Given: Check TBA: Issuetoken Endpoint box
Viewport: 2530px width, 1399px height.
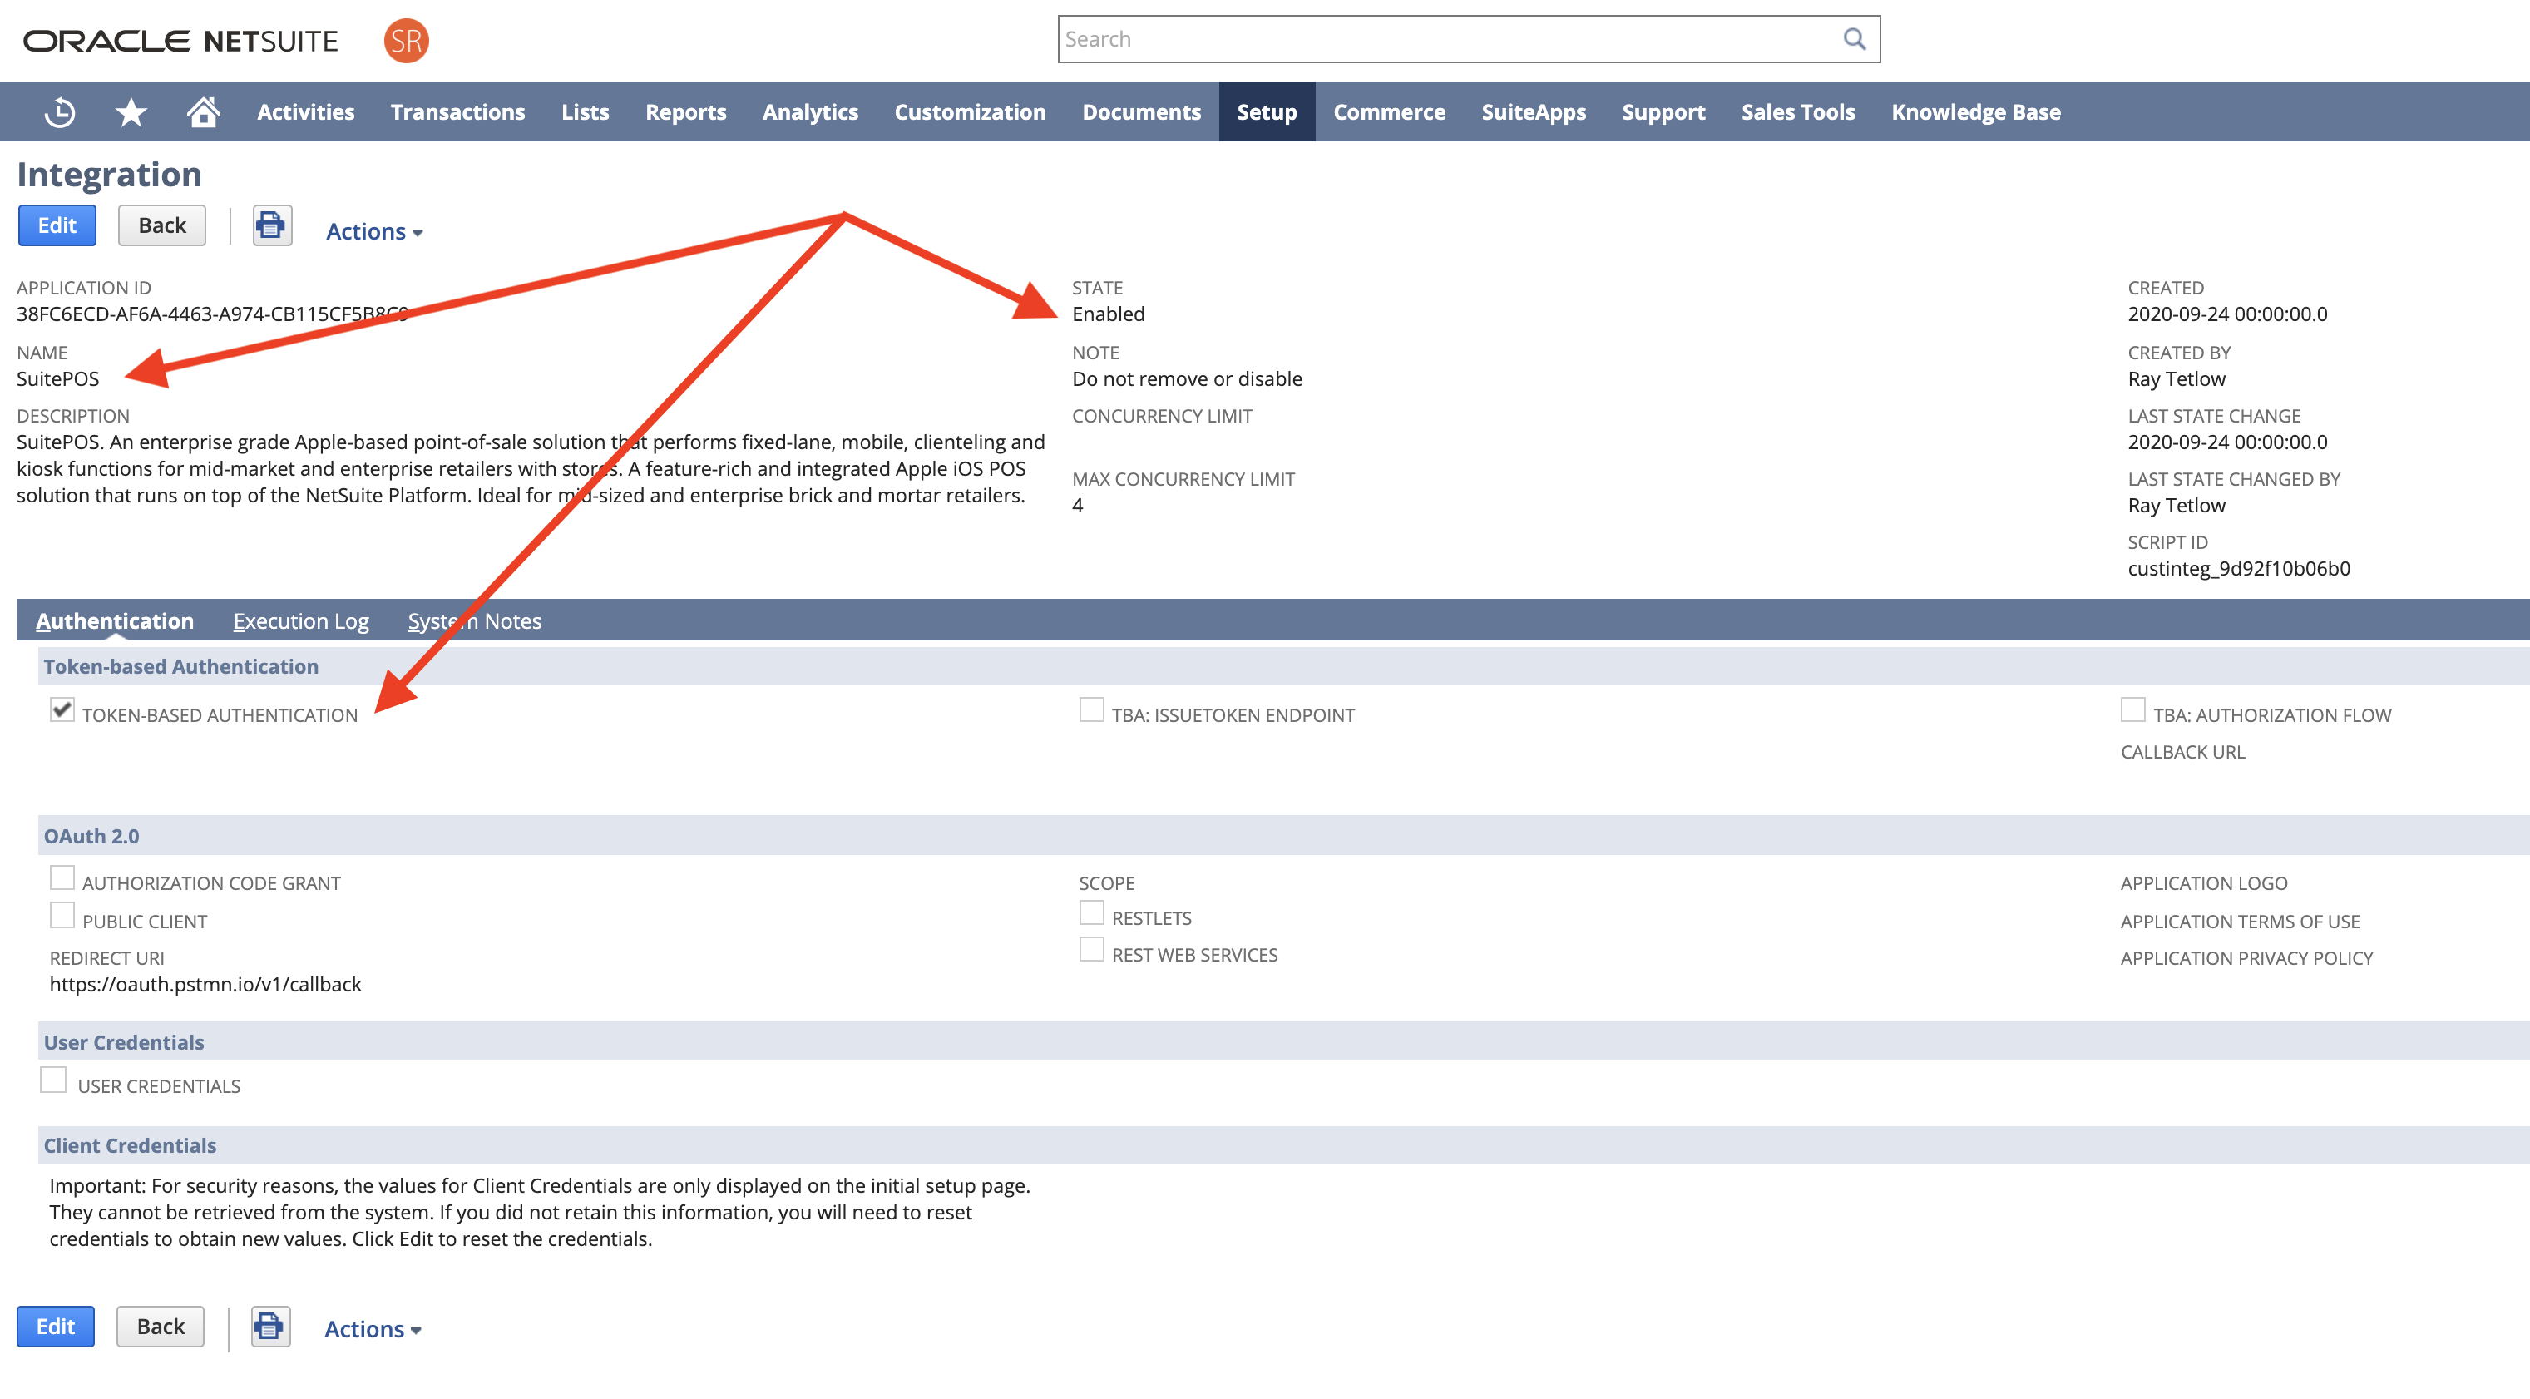Looking at the screenshot, I should click(1091, 709).
